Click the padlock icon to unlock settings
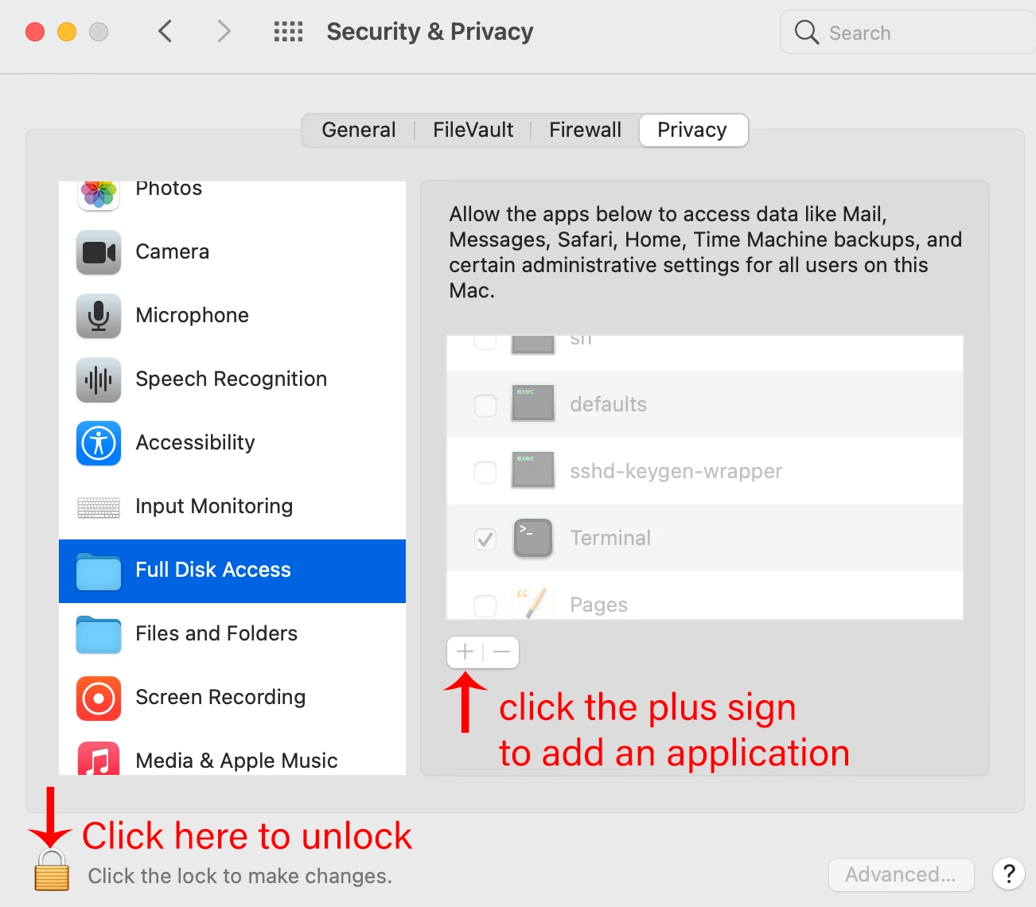Image resolution: width=1036 pixels, height=907 pixels. tap(52, 869)
